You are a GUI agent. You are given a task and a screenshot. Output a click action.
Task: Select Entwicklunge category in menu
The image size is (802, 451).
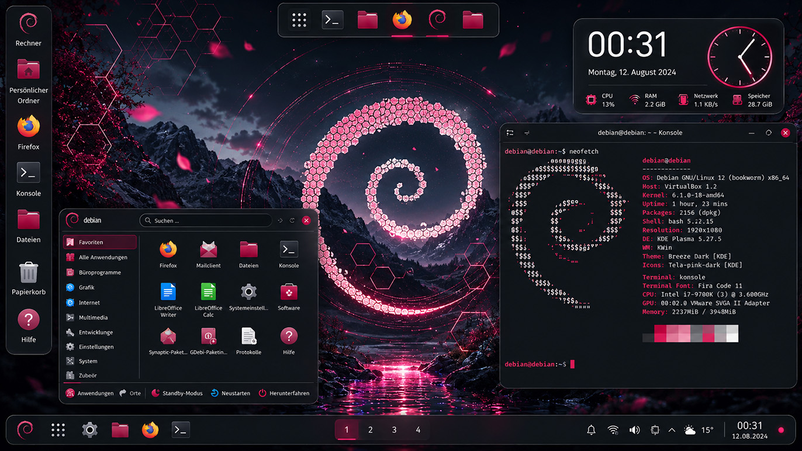pos(100,332)
